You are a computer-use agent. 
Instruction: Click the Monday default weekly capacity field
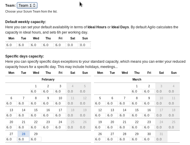coord(11,45)
